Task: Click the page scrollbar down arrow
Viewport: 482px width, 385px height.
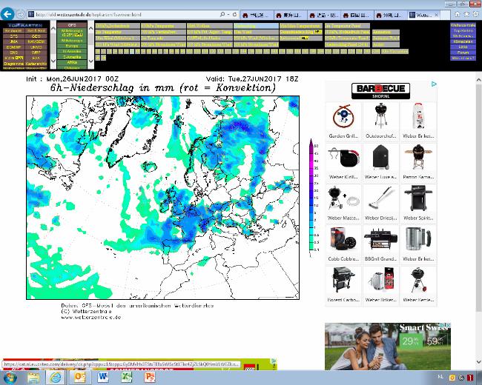Action: (x=478, y=362)
